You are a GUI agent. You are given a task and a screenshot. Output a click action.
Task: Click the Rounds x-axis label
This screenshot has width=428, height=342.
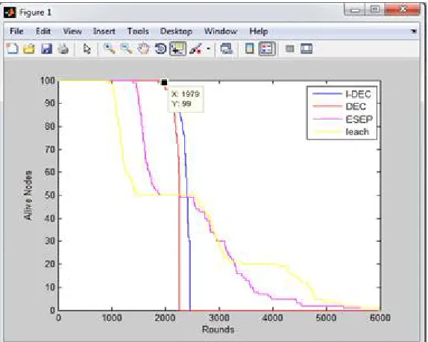click(218, 329)
